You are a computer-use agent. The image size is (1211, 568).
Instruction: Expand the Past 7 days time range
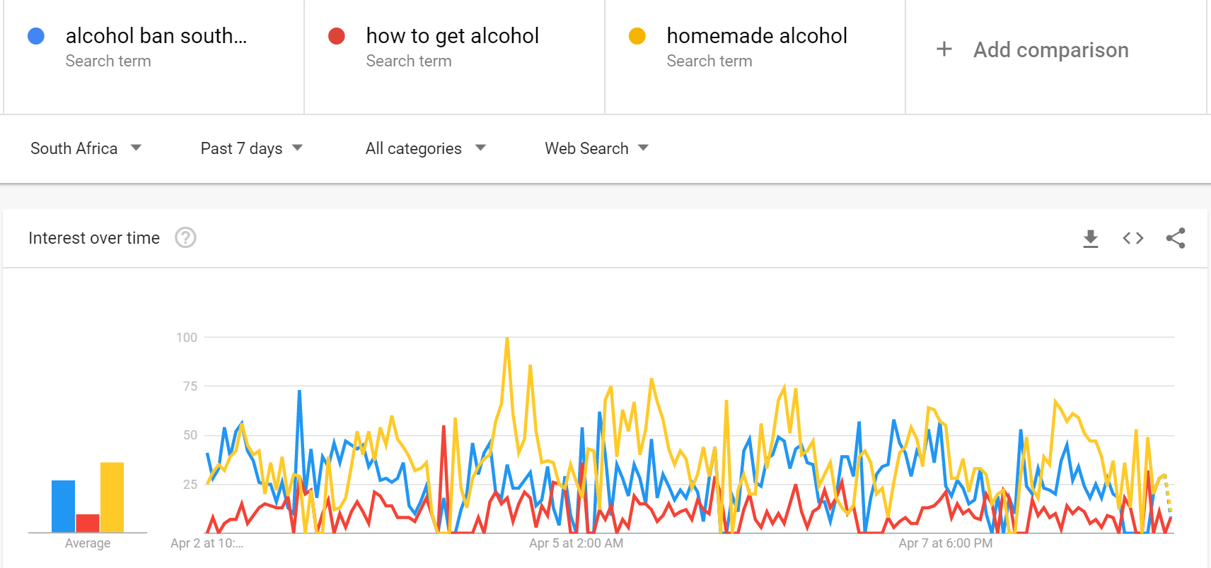click(x=252, y=148)
